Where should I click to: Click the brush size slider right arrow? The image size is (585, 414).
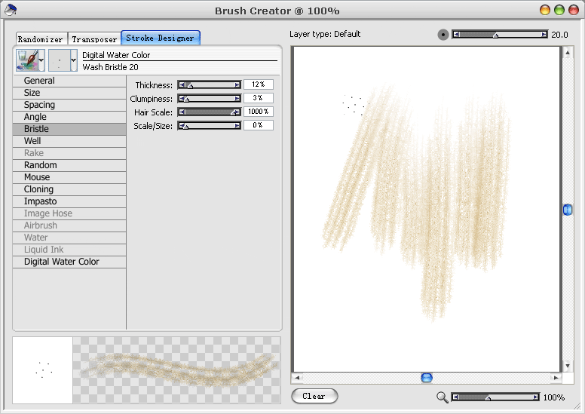pos(544,35)
